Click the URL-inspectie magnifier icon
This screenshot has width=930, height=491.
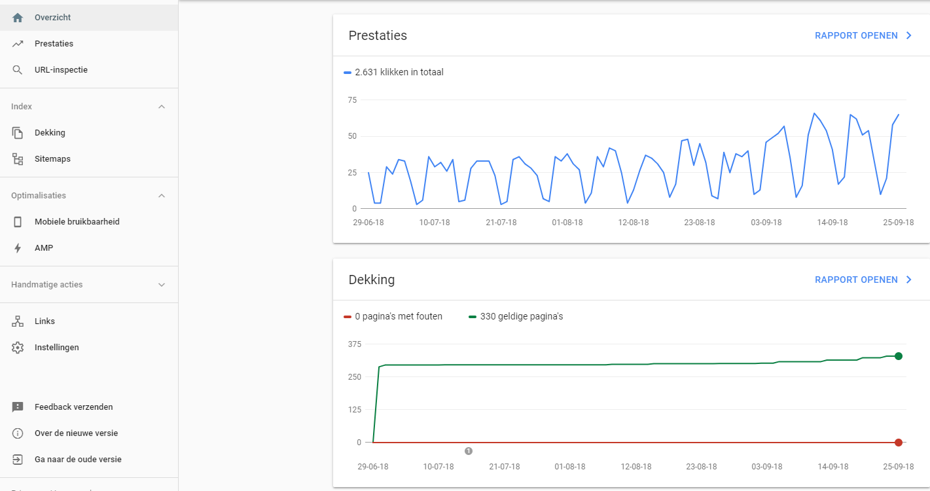point(18,70)
